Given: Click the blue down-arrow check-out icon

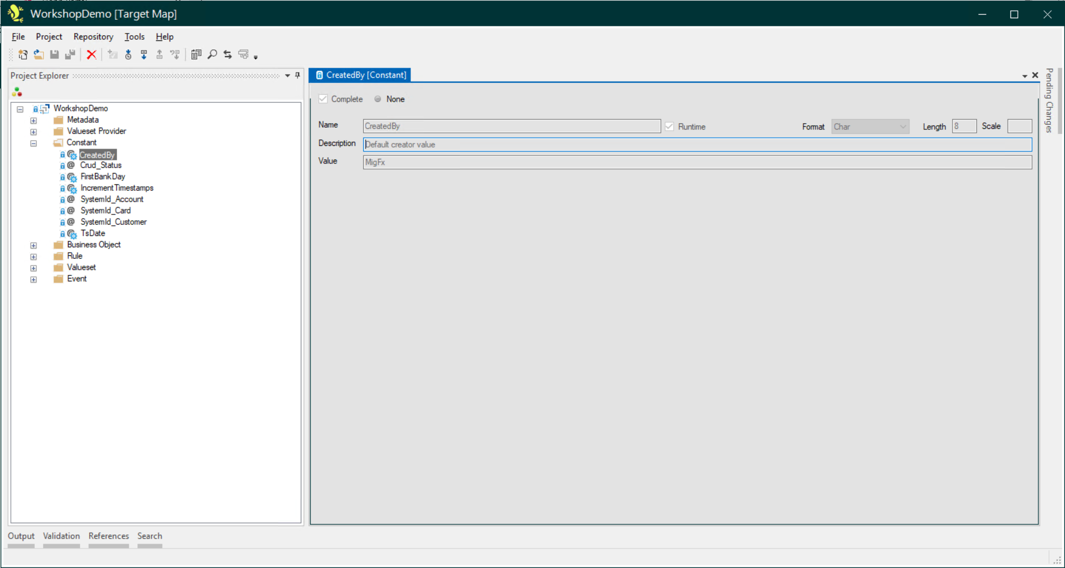Looking at the screenshot, I should [x=144, y=54].
